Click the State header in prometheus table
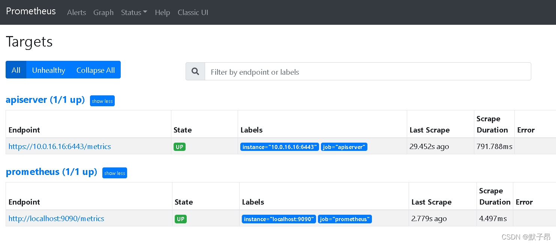 click(184, 202)
